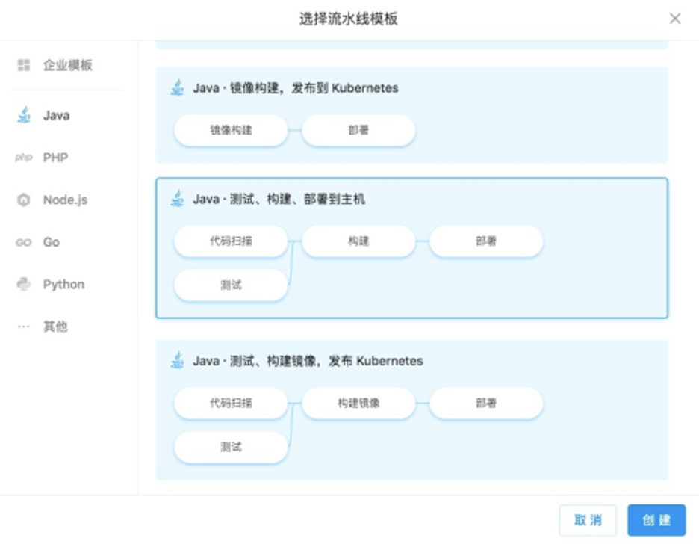Click Java icon on 构建镜像 发布 Kubernetes template
Image resolution: width=699 pixels, height=544 pixels.
pos(178,360)
